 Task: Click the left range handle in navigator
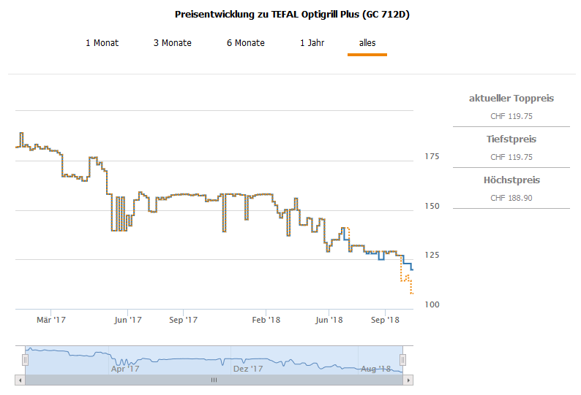[x=25, y=359]
